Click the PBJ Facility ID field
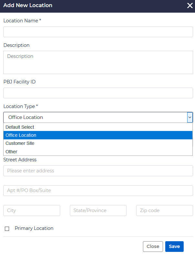Viewport: 195px width, 259px height. tap(97, 93)
